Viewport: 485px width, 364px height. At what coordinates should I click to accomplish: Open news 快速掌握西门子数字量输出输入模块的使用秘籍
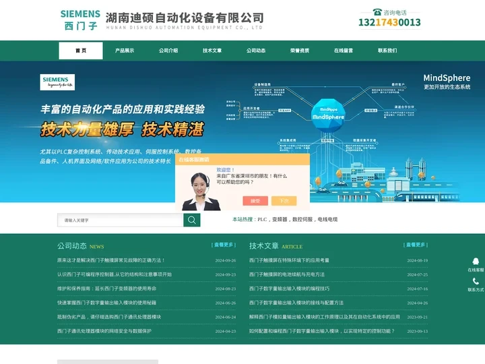(106, 303)
